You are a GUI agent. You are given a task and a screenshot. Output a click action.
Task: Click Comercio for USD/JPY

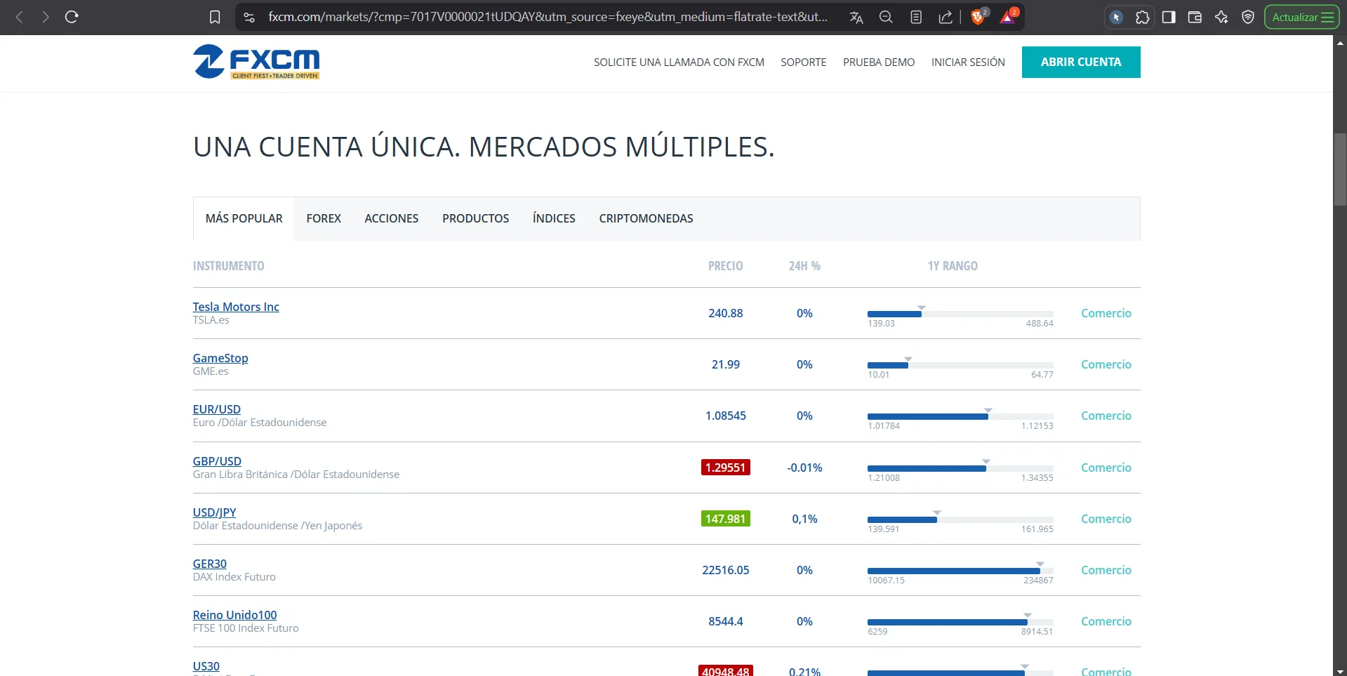[1106, 519]
